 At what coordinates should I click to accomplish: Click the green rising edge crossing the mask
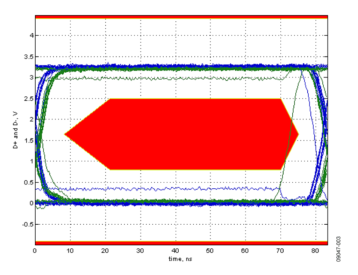coord(287,150)
